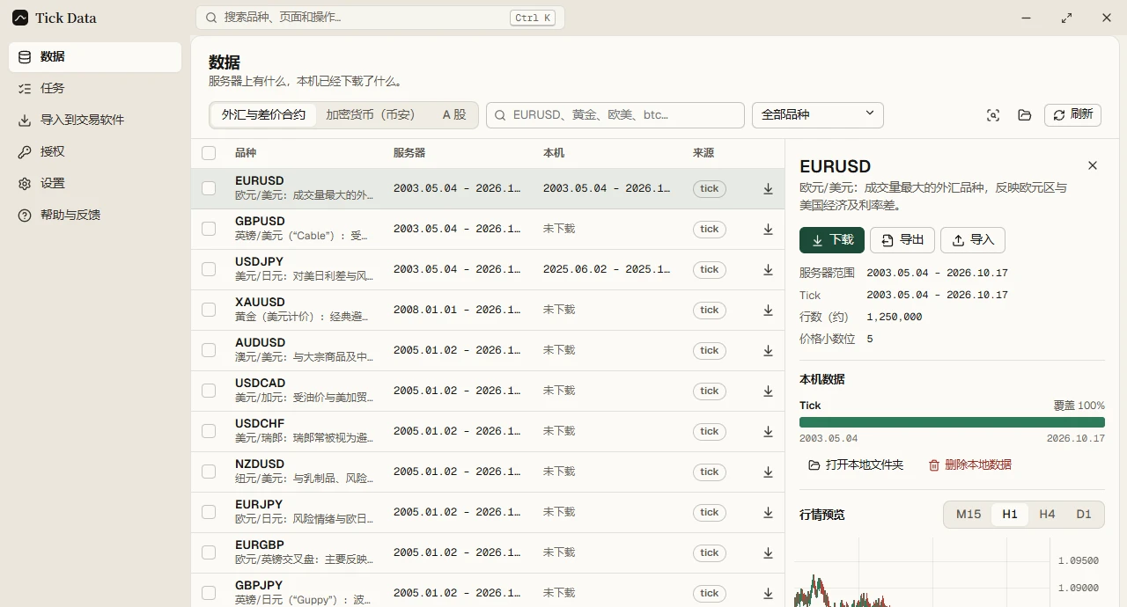Select USDJPY local range 2025.06.02 cell
The width and height of the screenshot is (1127, 607).
click(607, 269)
